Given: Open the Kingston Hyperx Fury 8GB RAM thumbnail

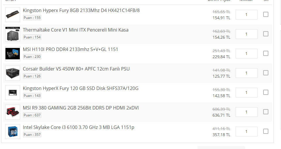Looking at the screenshot, I should (x=13, y=15).
